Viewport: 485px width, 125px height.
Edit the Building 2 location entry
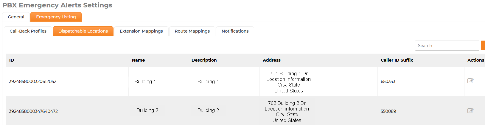470,111
